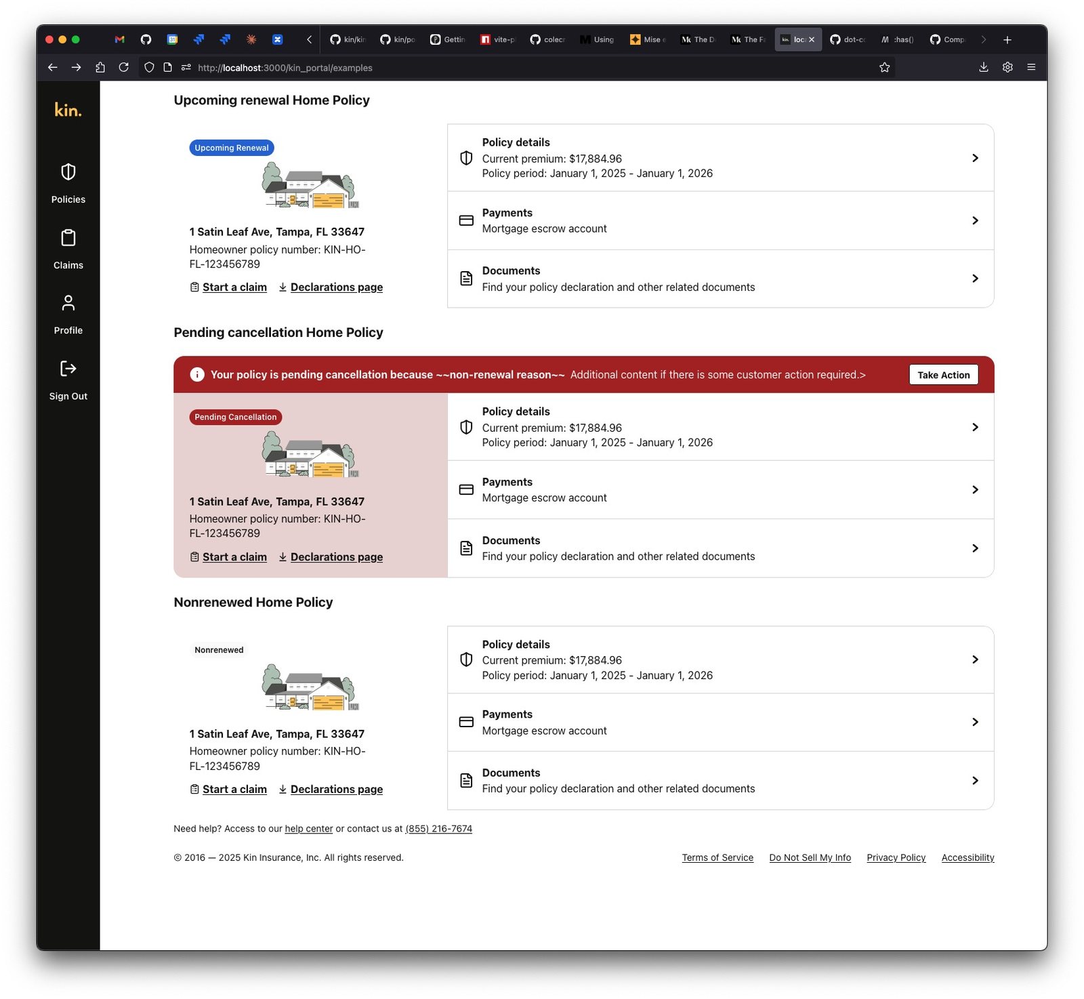Open the browser hamburger menu
The image size is (1084, 999).
click(x=1031, y=67)
